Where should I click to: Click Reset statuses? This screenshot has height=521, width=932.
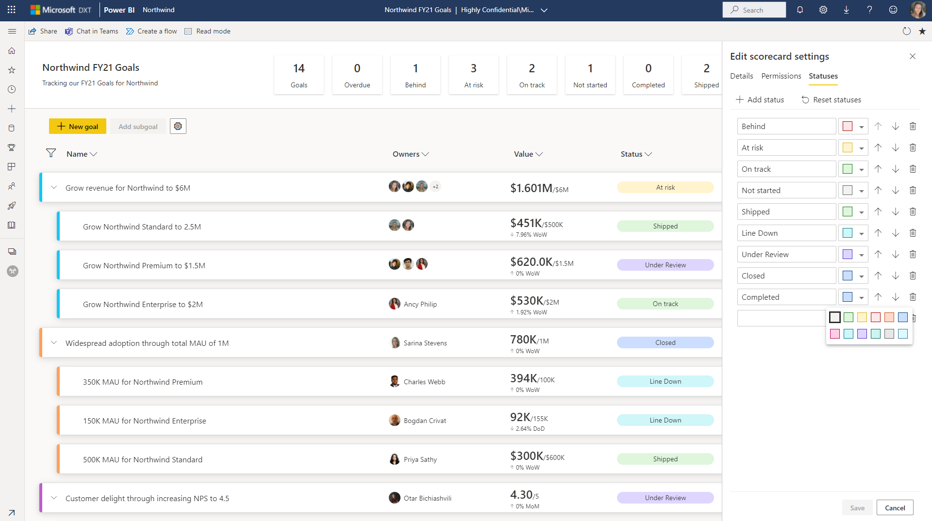[x=831, y=99]
